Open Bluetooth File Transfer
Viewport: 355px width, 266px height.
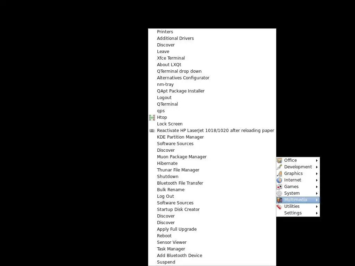pos(212,183)
